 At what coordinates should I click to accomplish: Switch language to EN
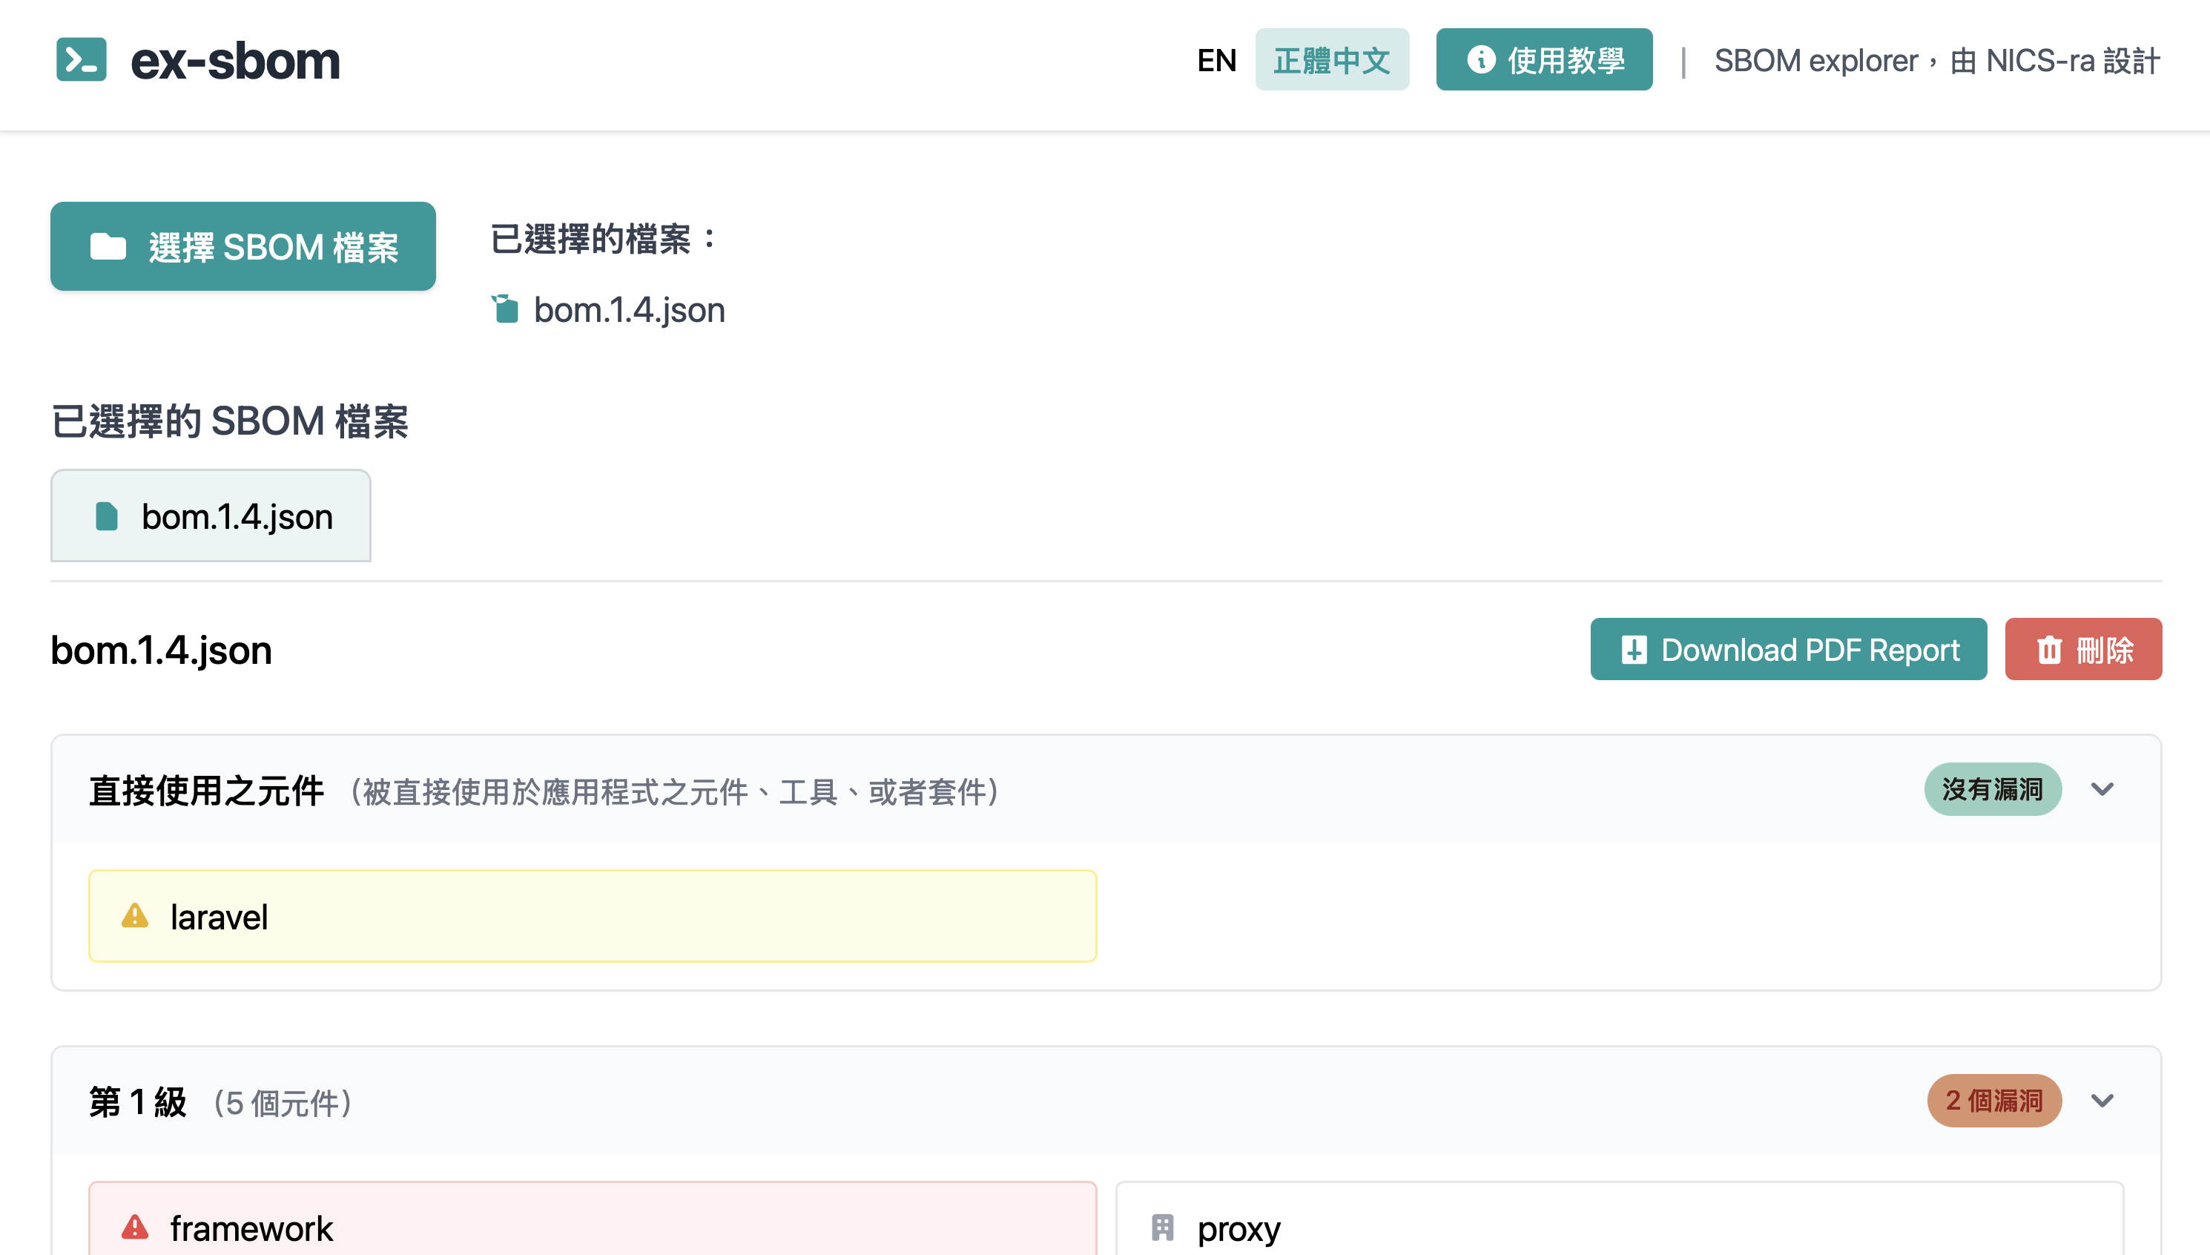click(x=1215, y=59)
